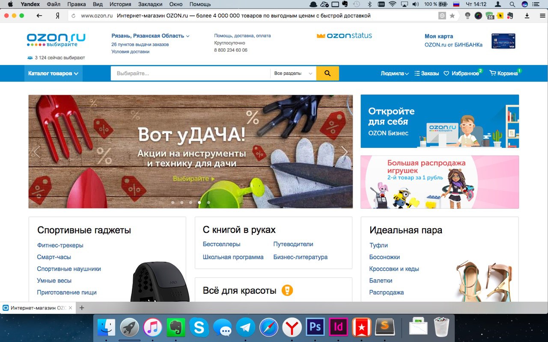Viewport: 548px width, 342px height.
Task: Open Бестселлеры books link
Action: coord(221,245)
